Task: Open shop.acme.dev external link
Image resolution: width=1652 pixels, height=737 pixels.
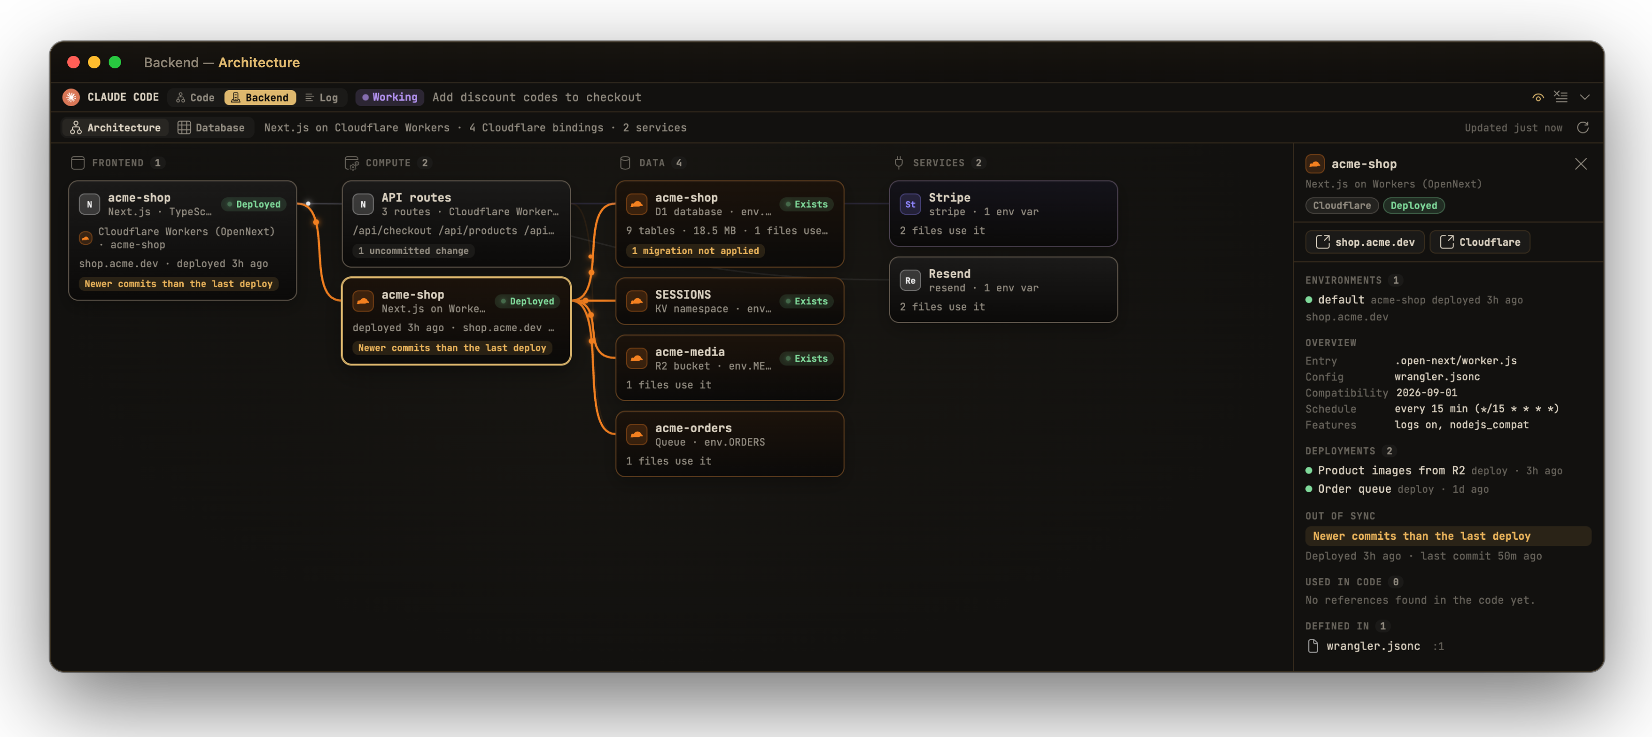Action: pos(1365,242)
